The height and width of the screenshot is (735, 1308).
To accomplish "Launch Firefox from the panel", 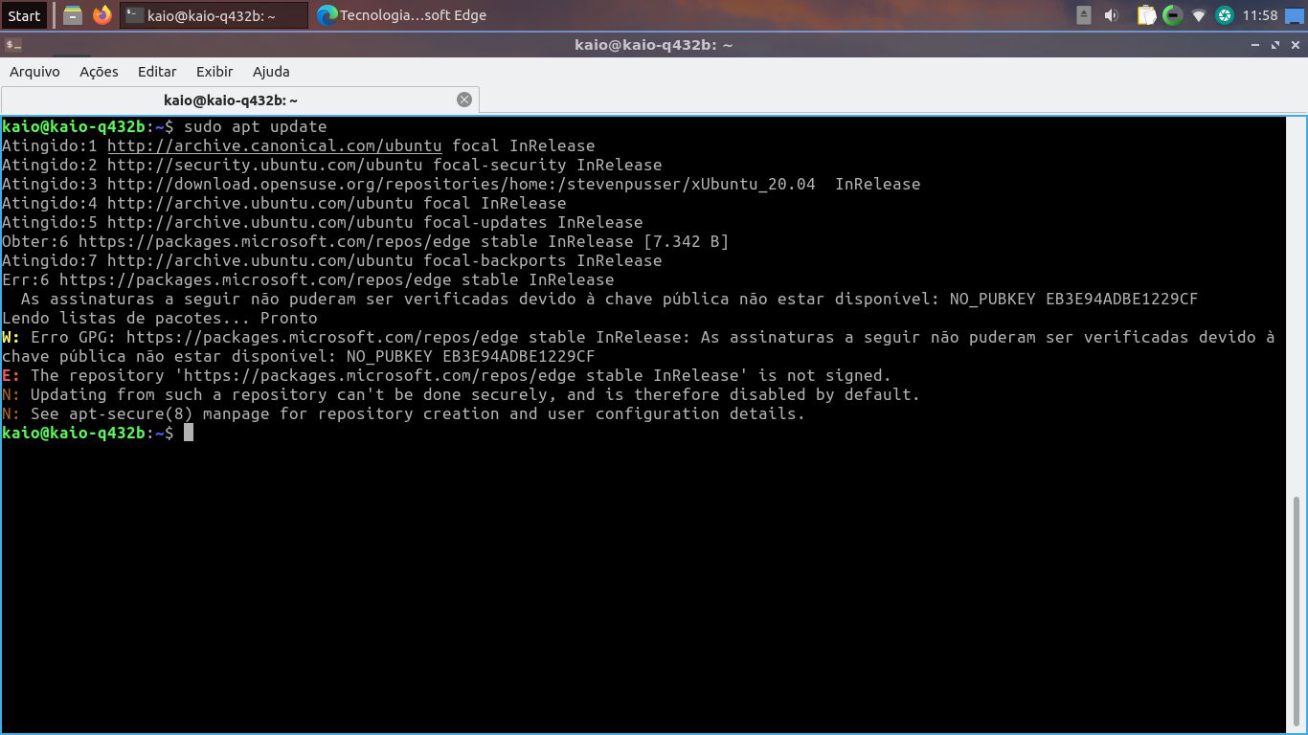I will point(102,15).
